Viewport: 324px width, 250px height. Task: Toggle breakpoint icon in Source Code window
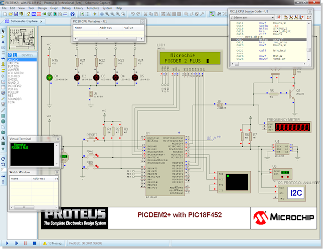tap(309, 18)
